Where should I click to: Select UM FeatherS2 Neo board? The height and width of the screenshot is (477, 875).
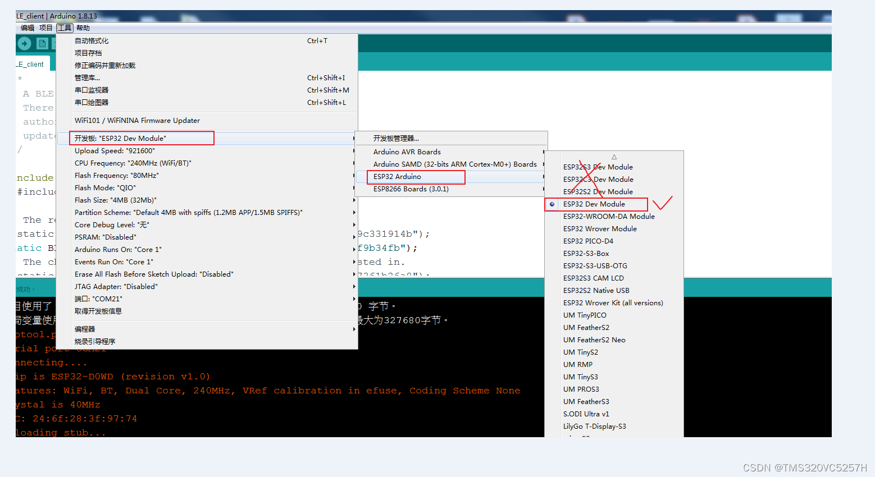pyautogui.click(x=614, y=340)
